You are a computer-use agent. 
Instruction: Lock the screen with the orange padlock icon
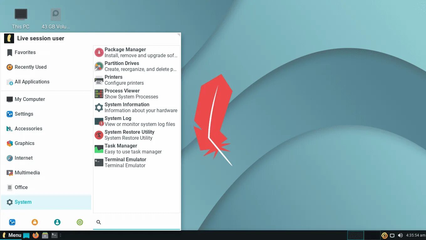tap(35, 222)
